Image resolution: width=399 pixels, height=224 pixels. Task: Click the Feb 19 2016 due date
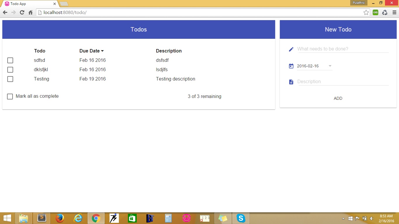tap(93, 79)
